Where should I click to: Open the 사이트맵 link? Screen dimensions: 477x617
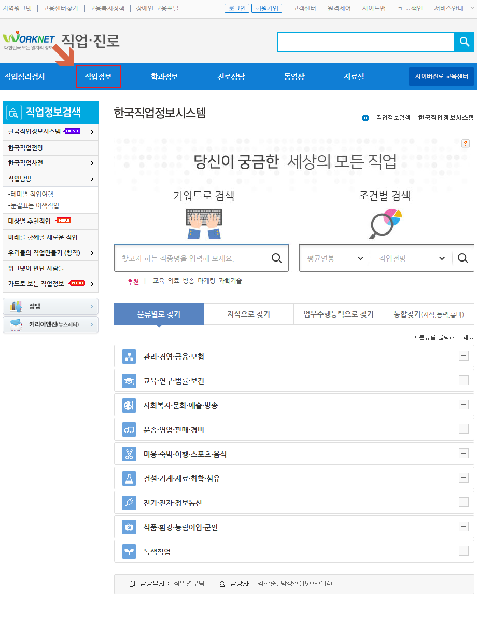374,8
